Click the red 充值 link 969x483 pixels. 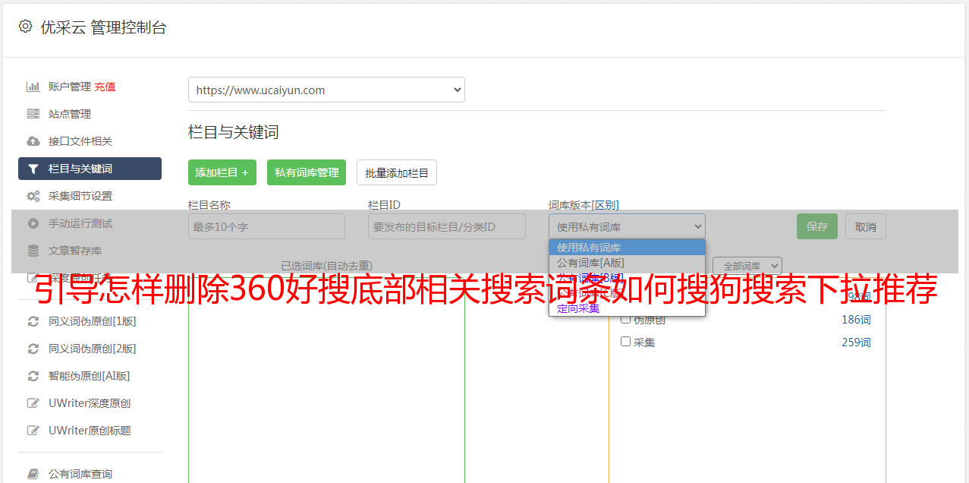tap(105, 87)
